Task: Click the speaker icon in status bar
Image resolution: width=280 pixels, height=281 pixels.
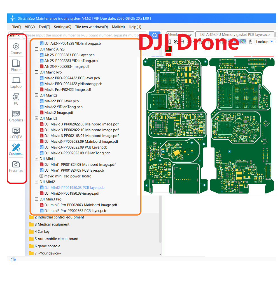Action: (13, 259)
